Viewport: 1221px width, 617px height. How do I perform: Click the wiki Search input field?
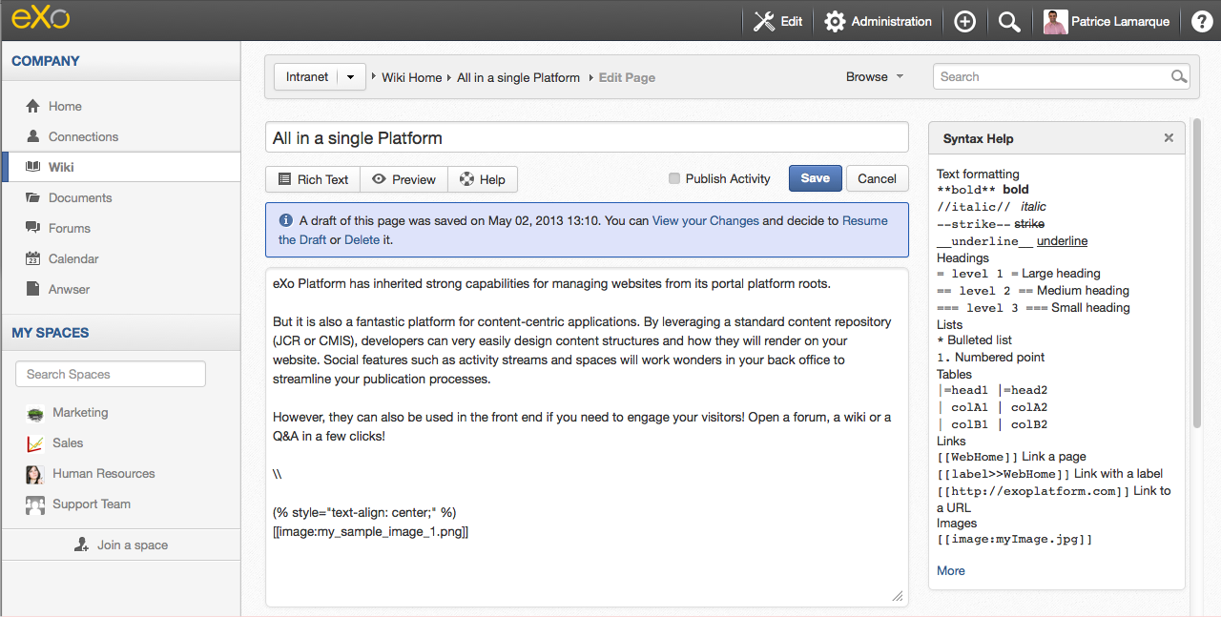pyautogui.click(x=1062, y=77)
